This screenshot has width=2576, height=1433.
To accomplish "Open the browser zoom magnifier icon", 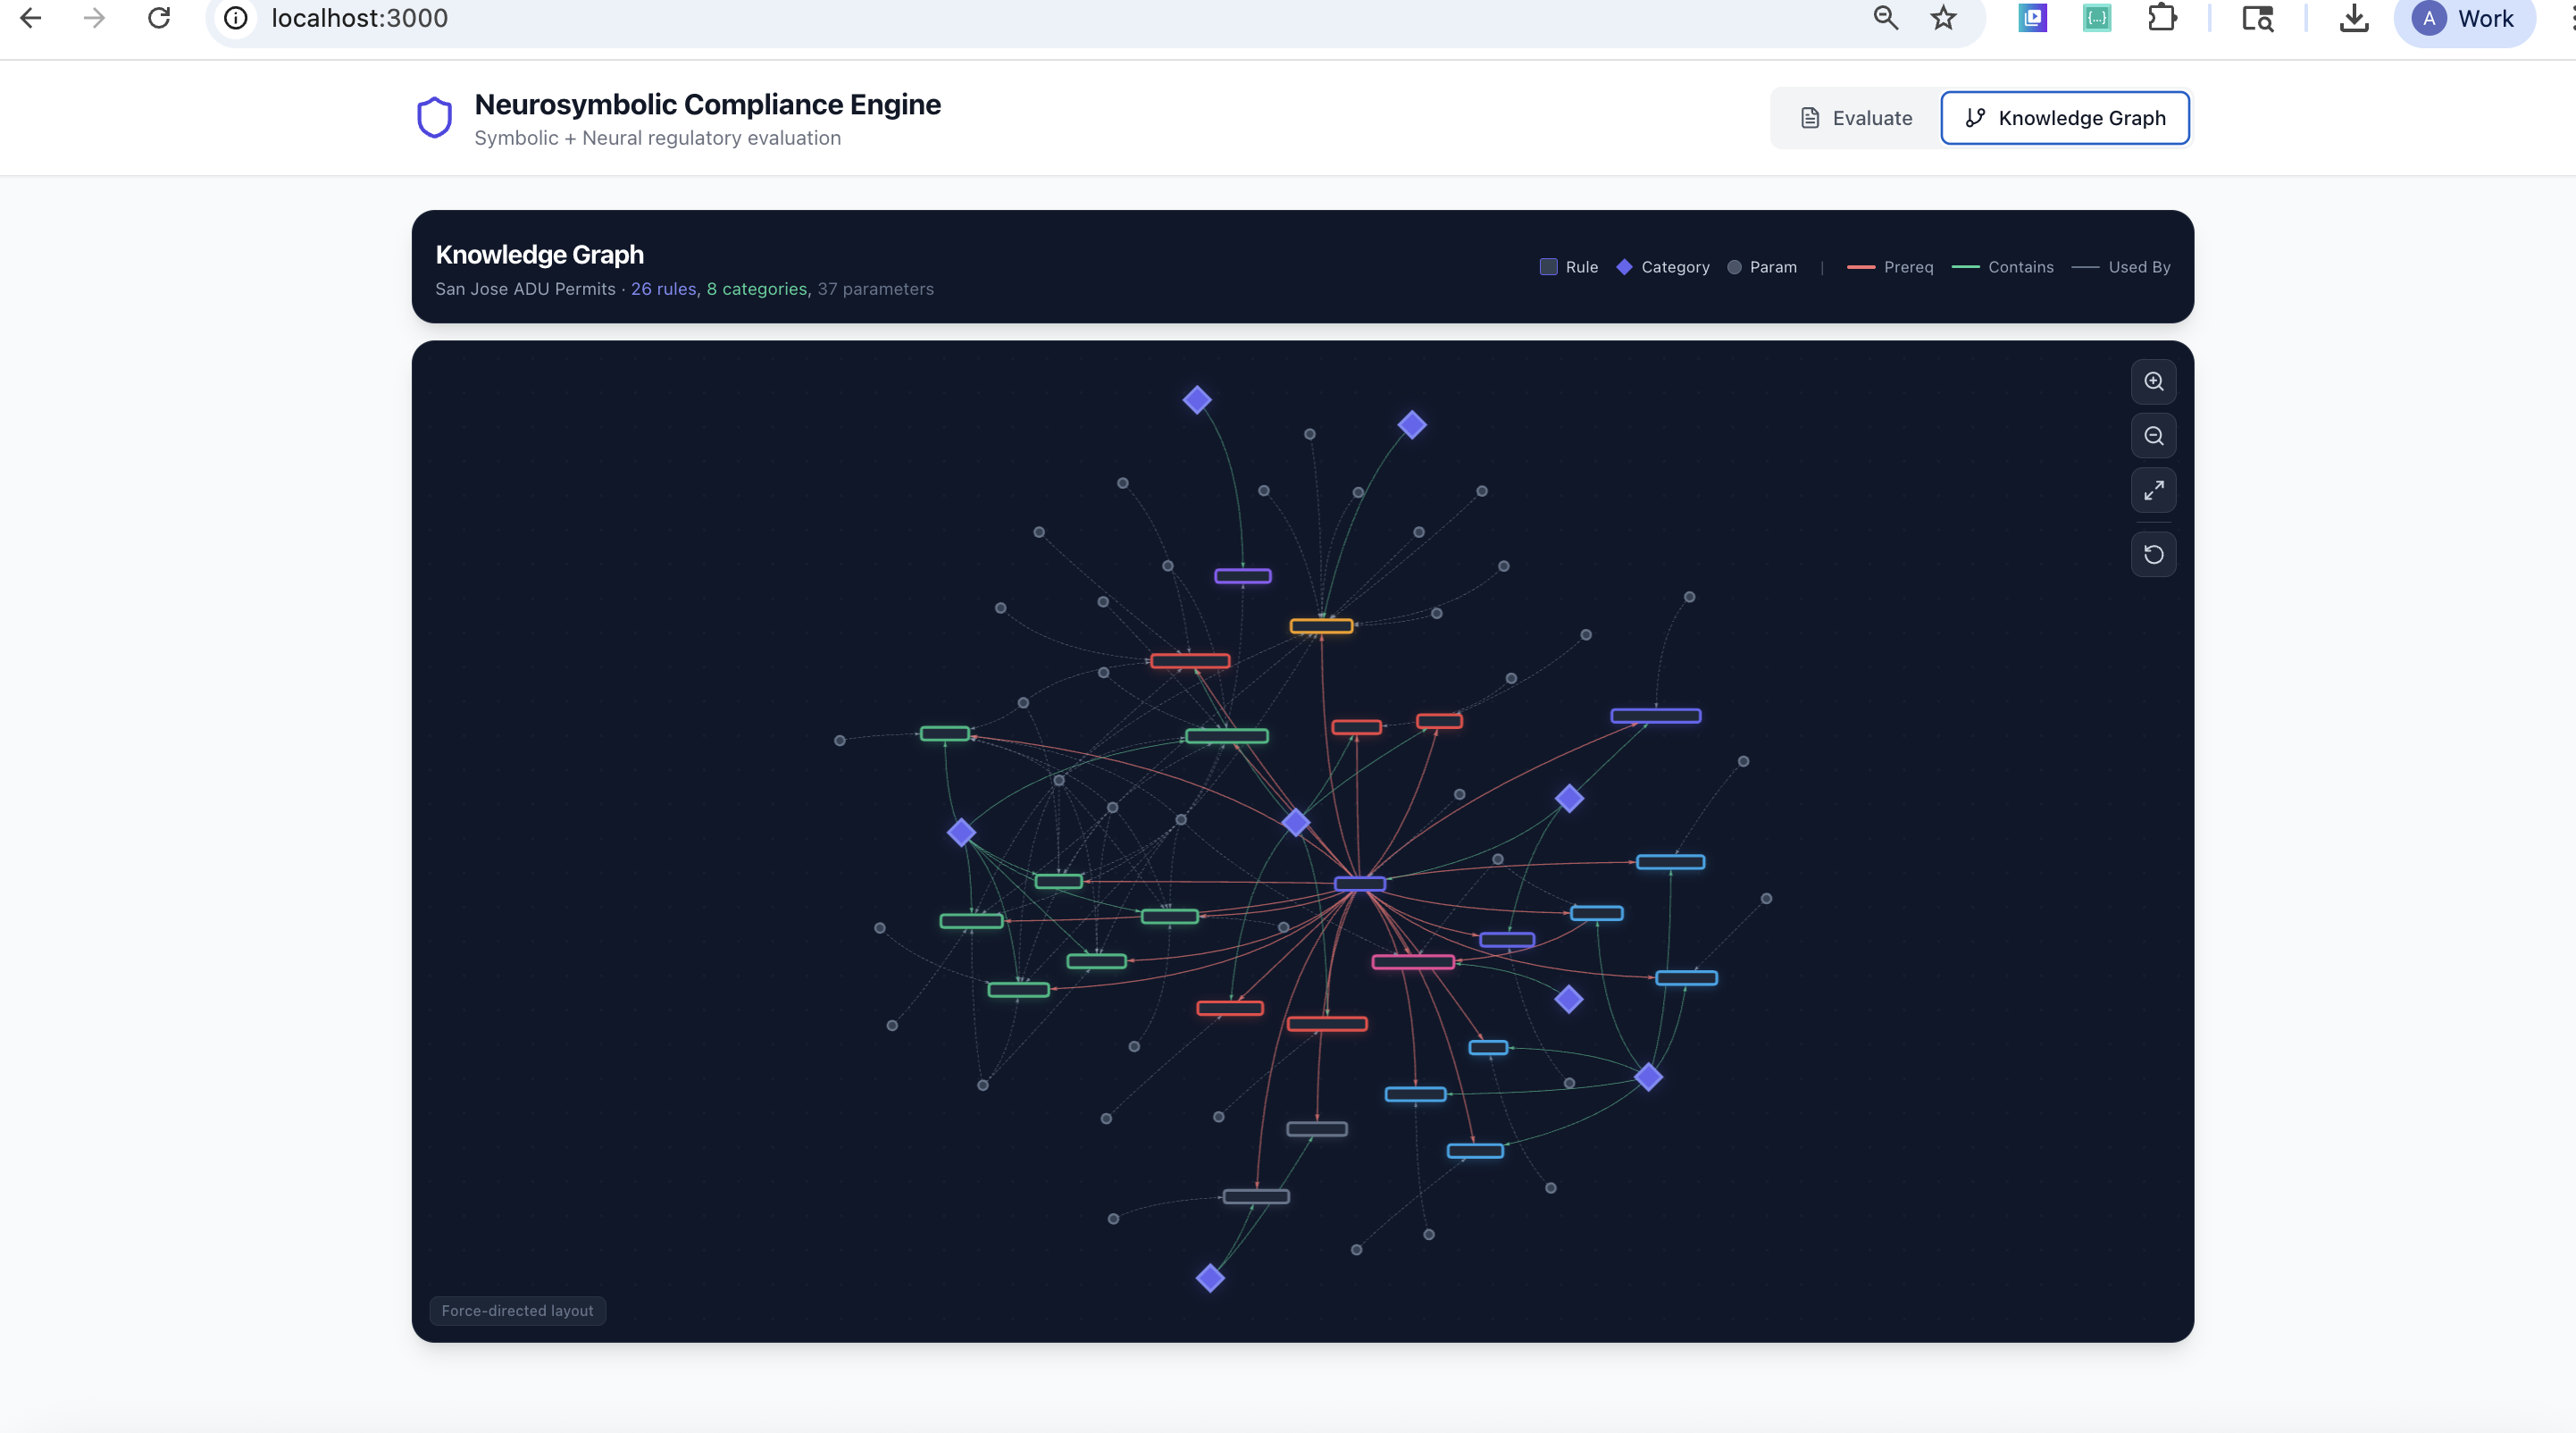I will pyautogui.click(x=1885, y=18).
